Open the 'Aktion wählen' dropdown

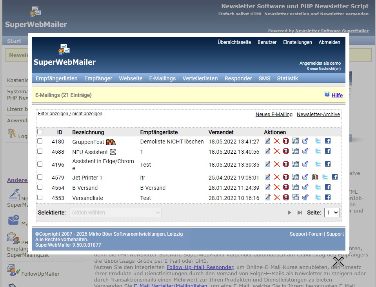115,213
